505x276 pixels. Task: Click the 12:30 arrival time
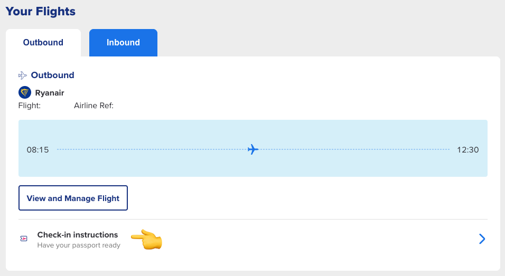click(467, 150)
